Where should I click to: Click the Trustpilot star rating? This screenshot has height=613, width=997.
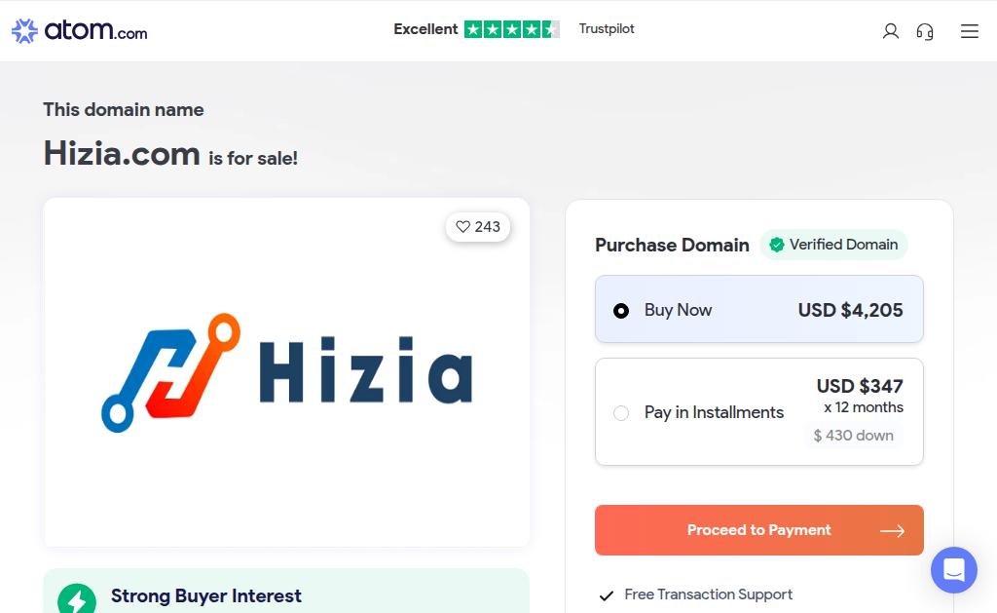[512, 29]
